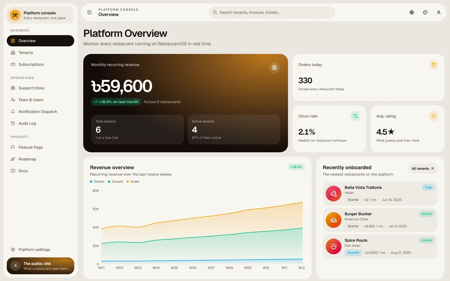450x281 pixels.
Task: Open the Audit Log
Action: tap(40, 123)
